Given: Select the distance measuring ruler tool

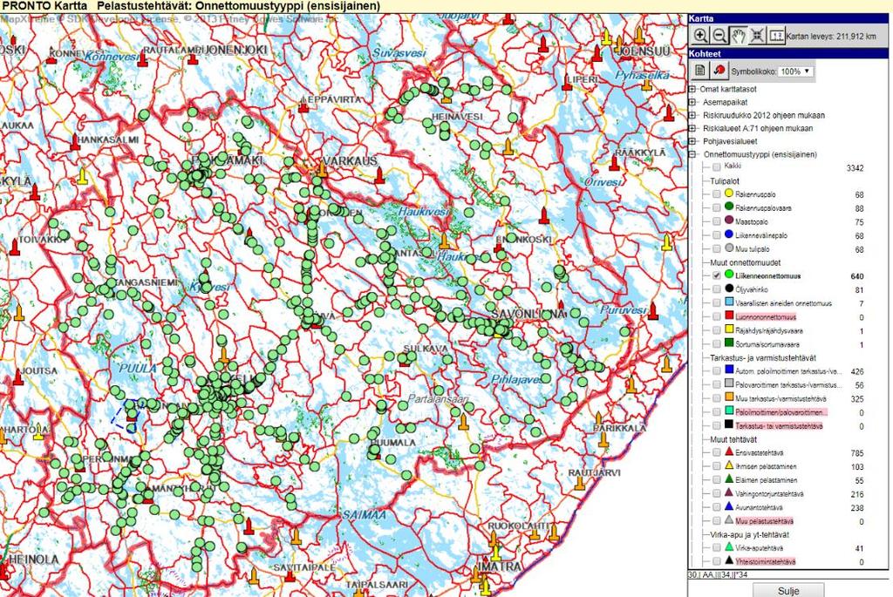Looking at the screenshot, I should (775, 36).
